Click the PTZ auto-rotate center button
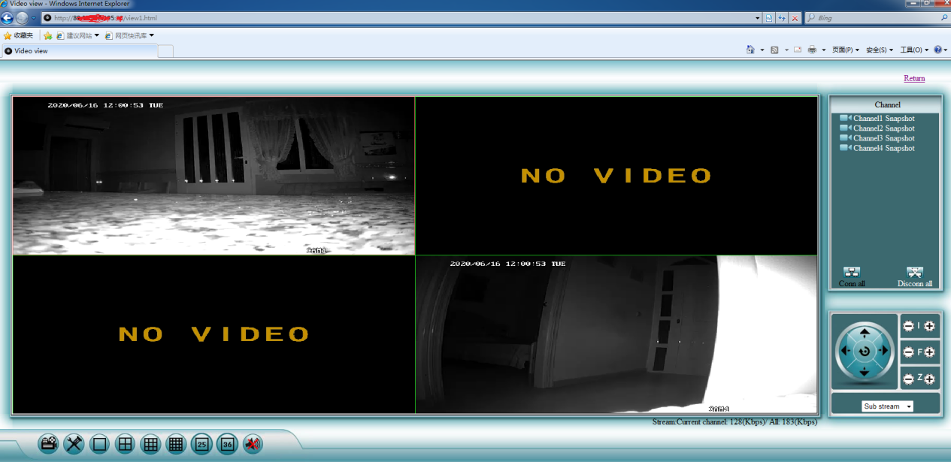 [865, 351]
